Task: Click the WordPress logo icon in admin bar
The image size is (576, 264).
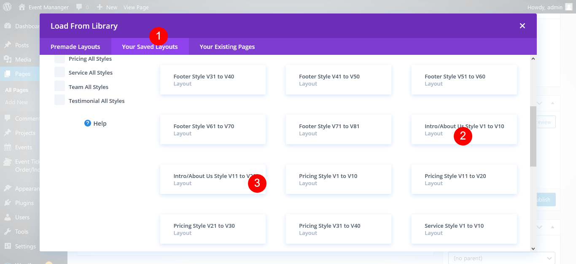Action: pyautogui.click(x=7, y=7)
